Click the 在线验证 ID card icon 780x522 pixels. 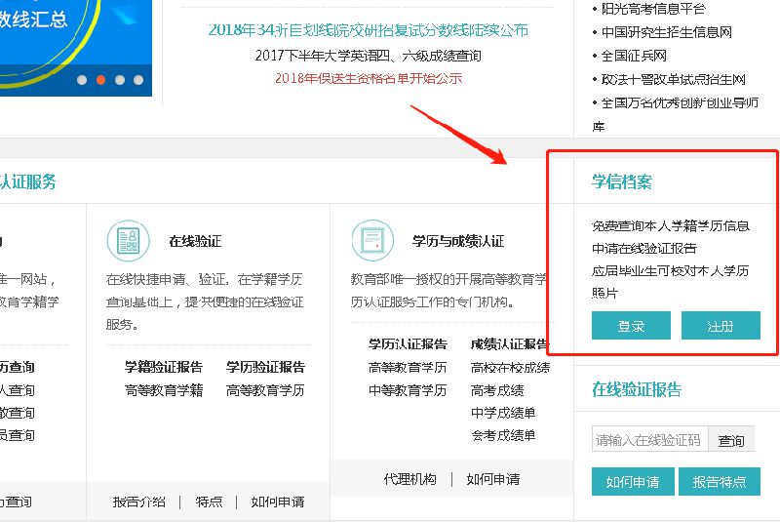[x=129, y=241]
